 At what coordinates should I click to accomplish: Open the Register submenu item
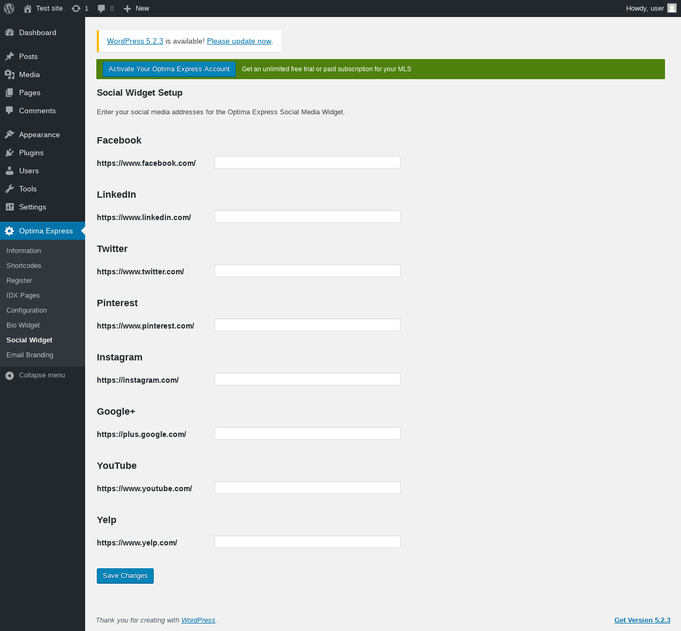[43, 281]
